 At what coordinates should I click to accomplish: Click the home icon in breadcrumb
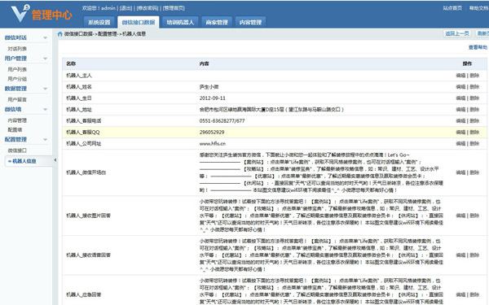coord(59,34)
